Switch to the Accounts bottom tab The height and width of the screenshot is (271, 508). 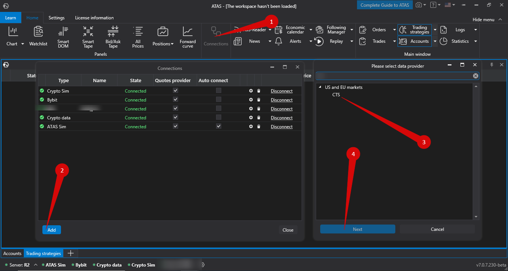pyautogui.click(x=13, y=254)
